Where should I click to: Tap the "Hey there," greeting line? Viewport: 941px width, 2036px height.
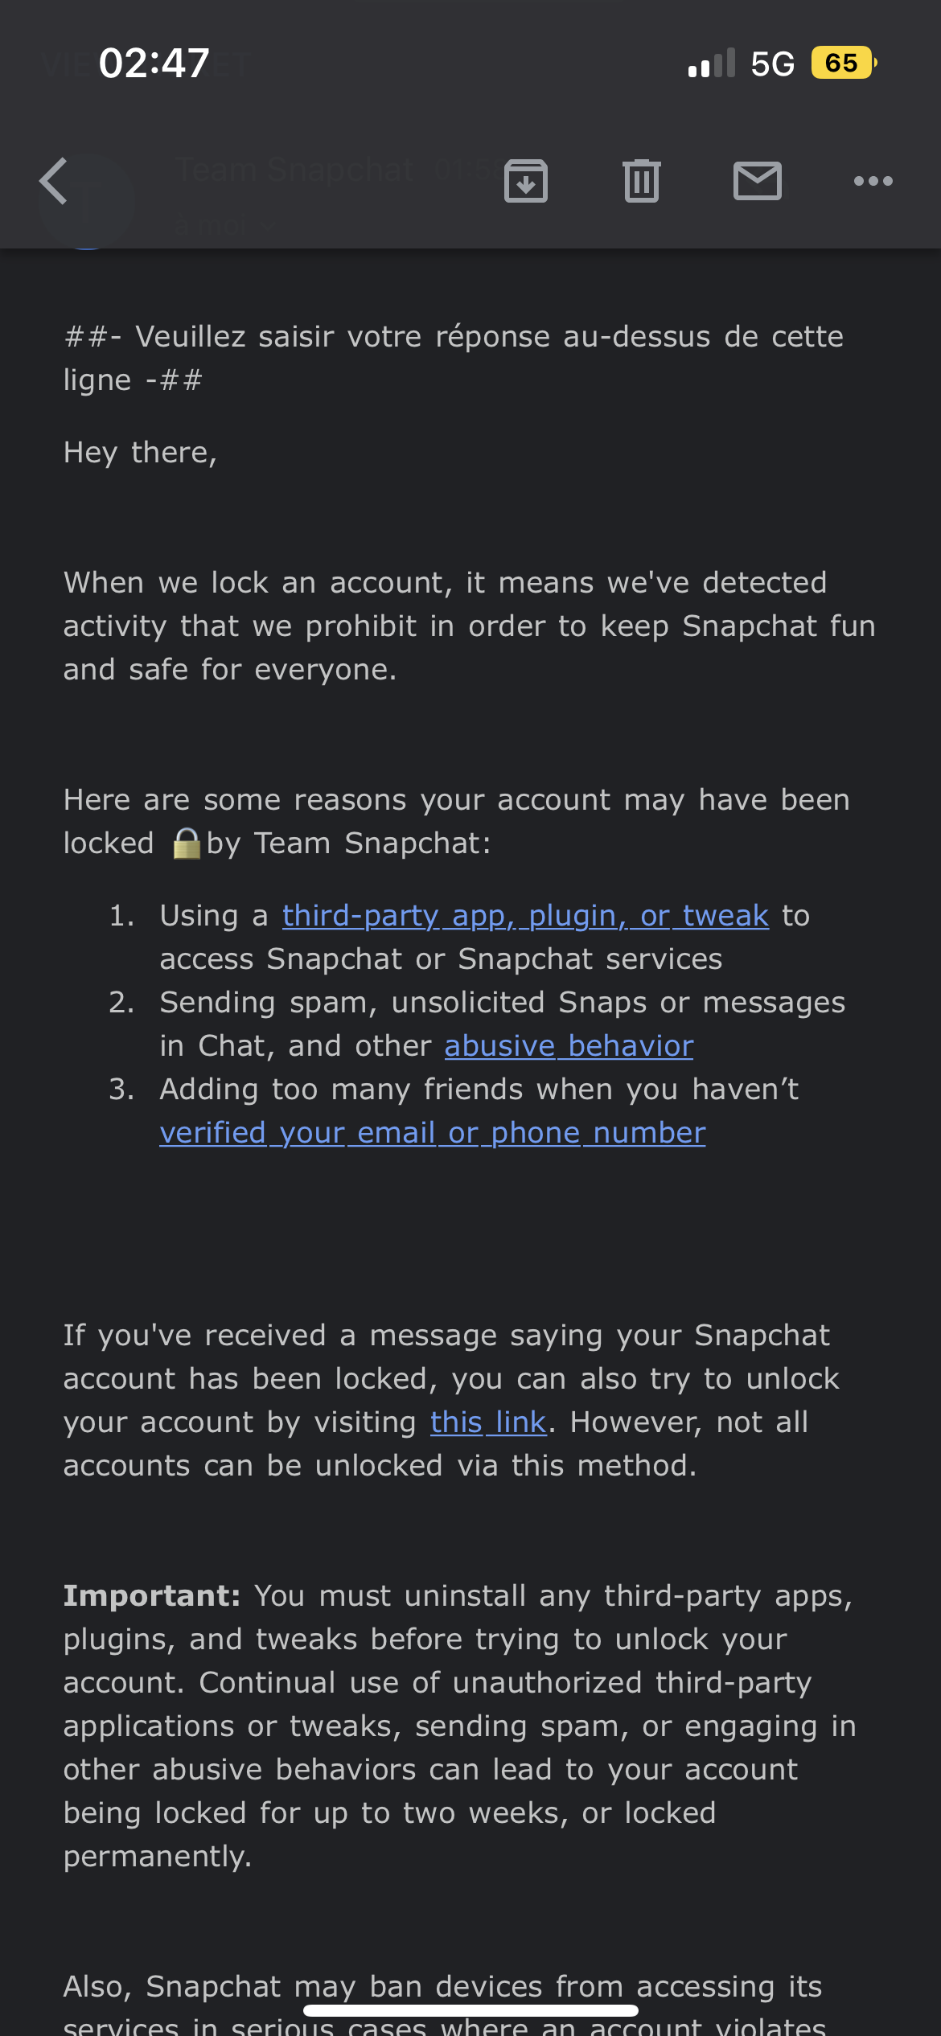(x=141, y=453)
